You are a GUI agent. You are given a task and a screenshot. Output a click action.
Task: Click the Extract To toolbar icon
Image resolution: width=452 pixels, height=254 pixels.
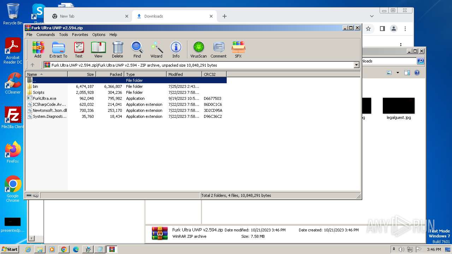click(58, 49)
